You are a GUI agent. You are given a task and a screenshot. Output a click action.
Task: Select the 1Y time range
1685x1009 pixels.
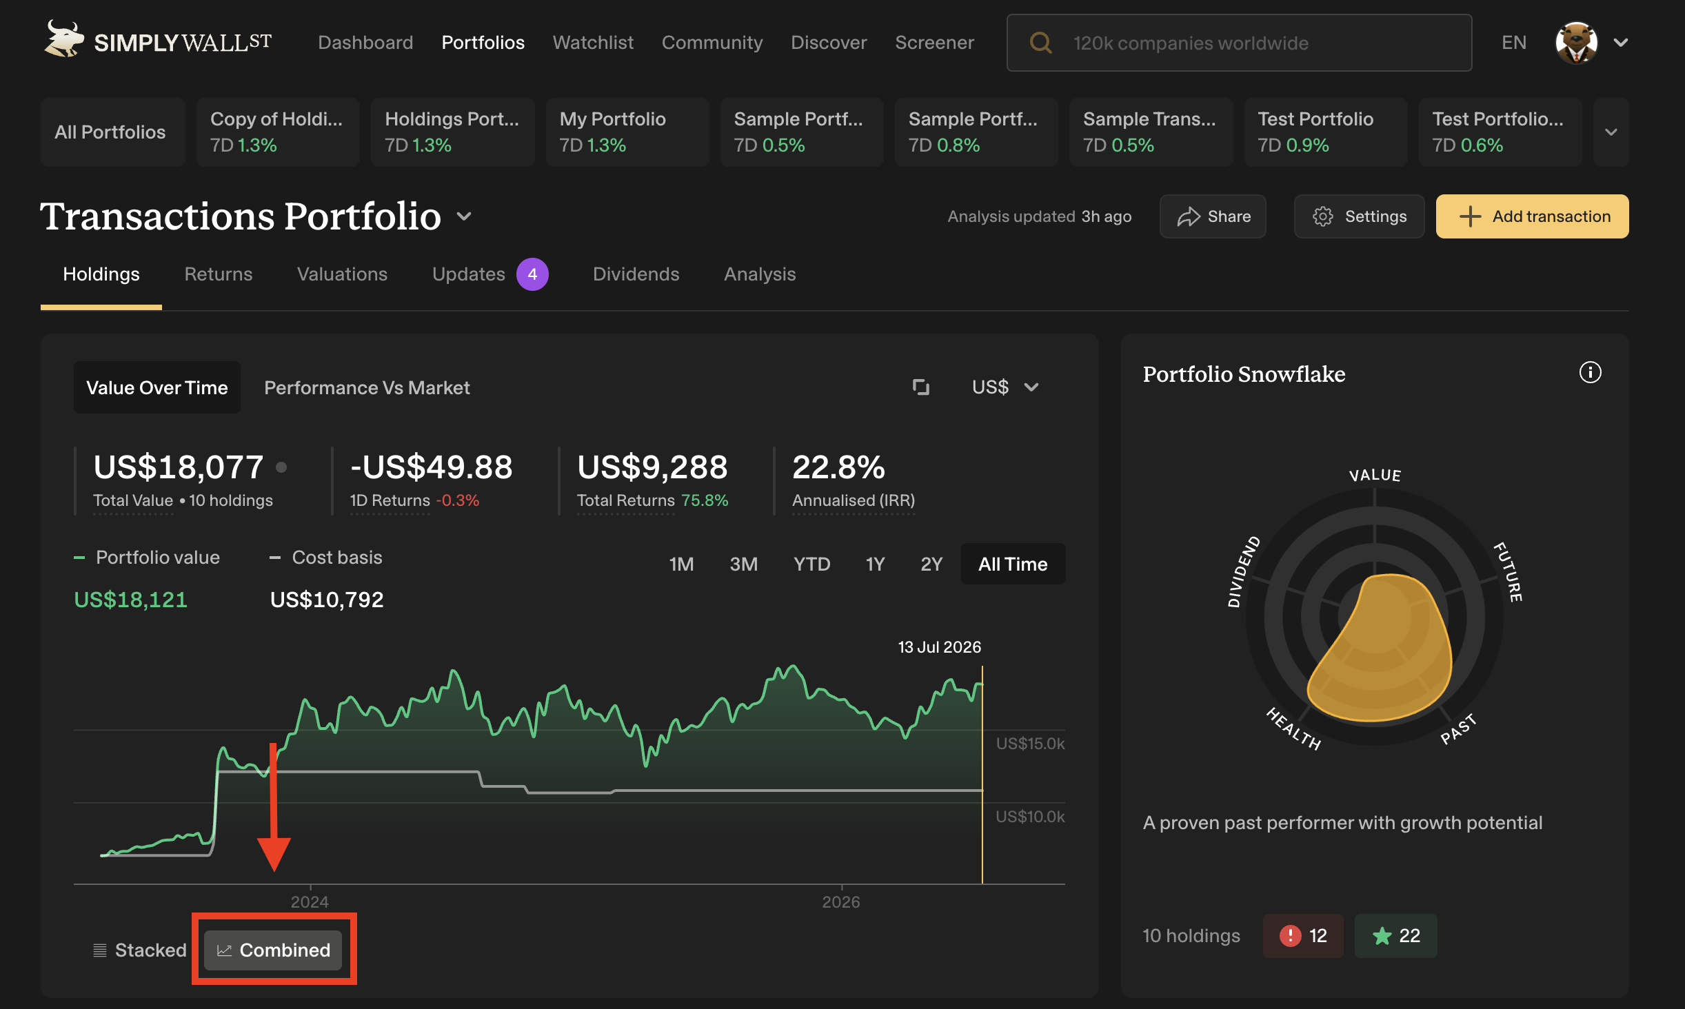coord(875,564)
